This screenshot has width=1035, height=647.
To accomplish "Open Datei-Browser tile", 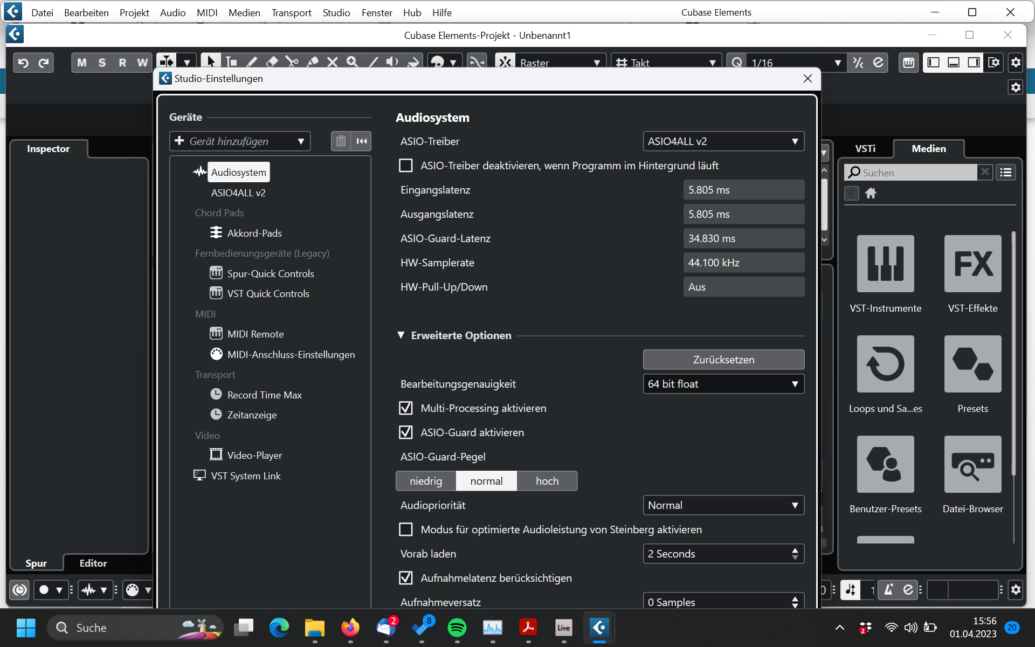I will coord(973,464).
